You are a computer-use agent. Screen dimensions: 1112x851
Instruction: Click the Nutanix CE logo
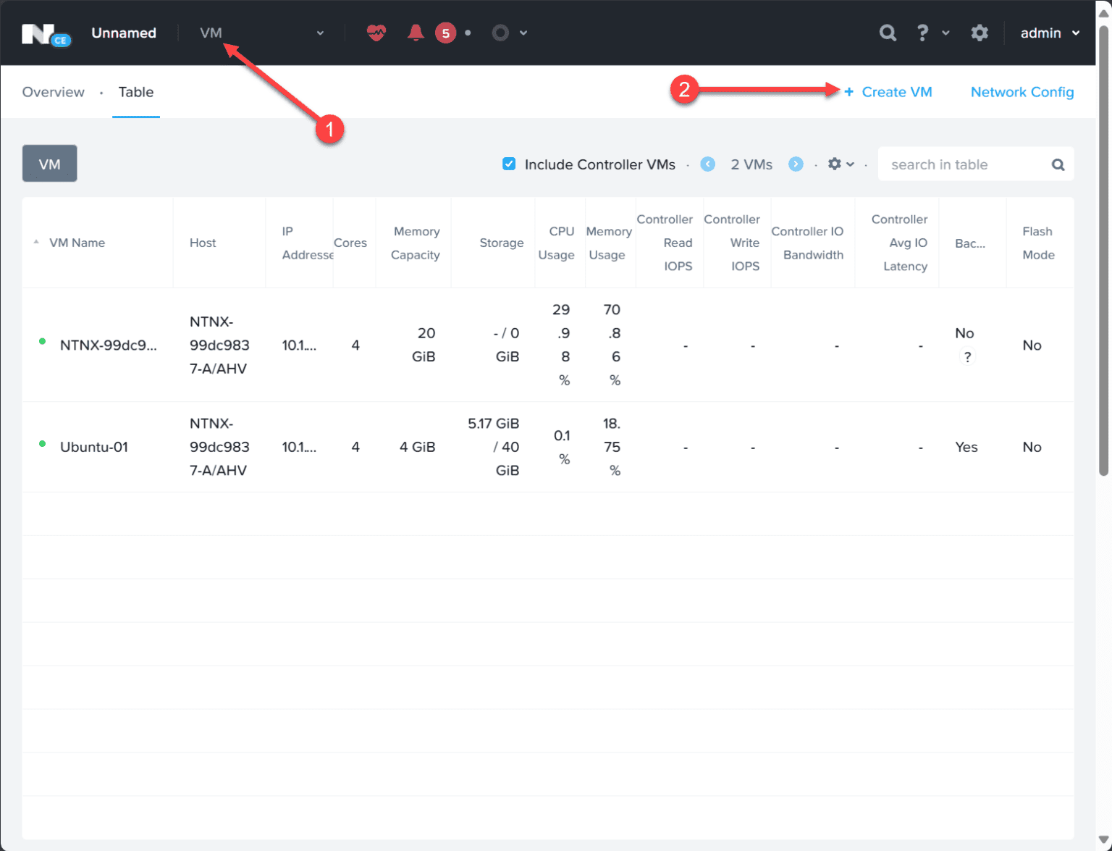pos(46,33)
